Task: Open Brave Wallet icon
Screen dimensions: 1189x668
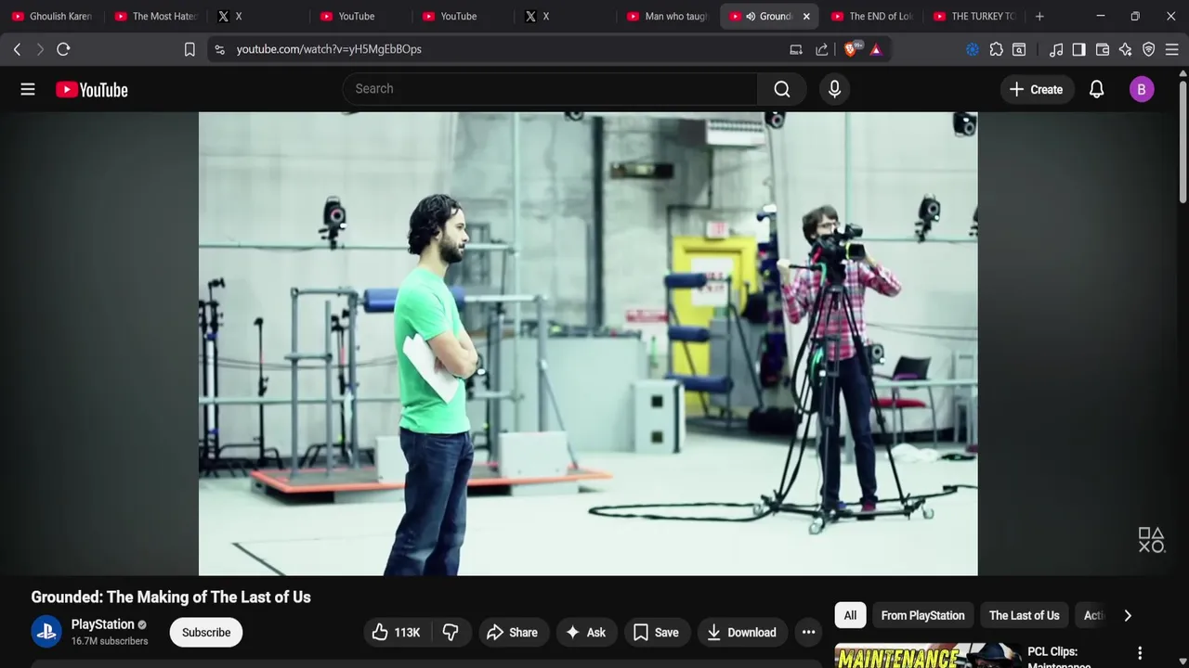Action: click(1103, 49)
